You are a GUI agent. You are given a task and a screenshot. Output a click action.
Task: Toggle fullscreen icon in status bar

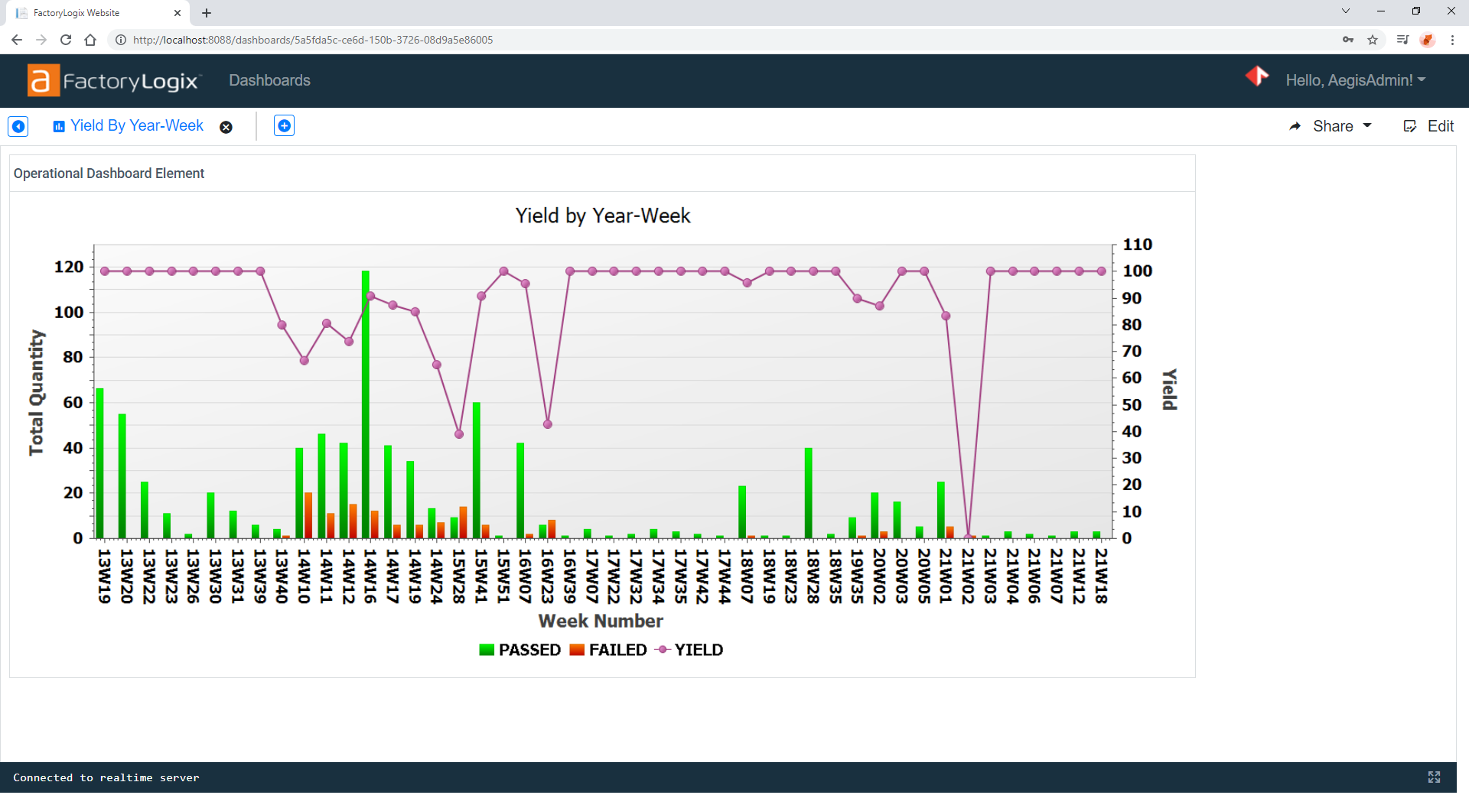click(1434, 777)
